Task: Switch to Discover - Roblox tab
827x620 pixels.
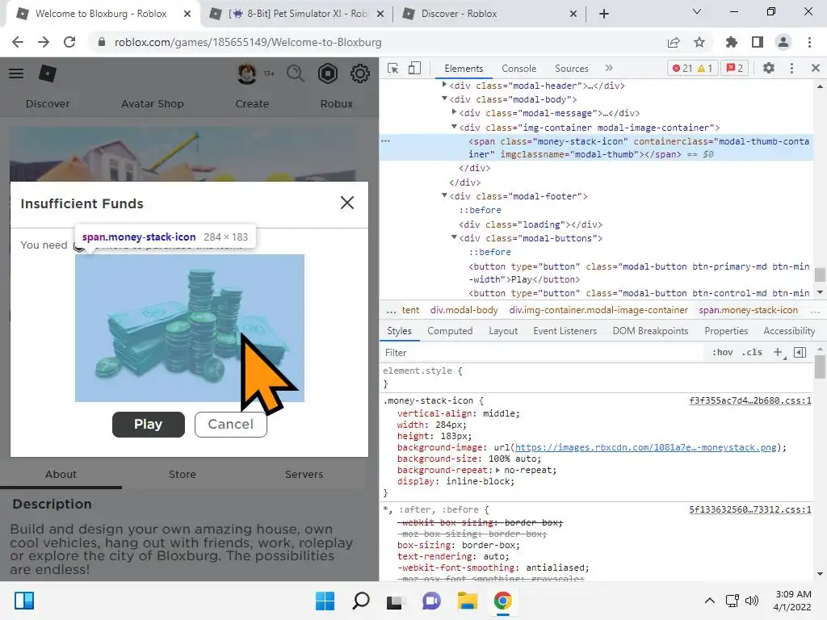Action: [489, 14]
